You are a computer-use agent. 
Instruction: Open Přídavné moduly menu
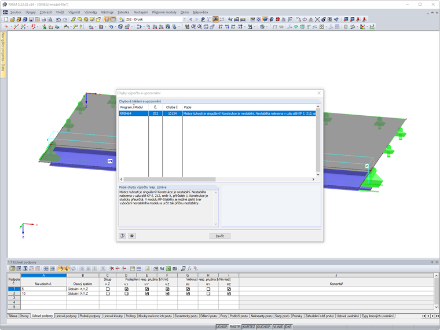(164, 12)
